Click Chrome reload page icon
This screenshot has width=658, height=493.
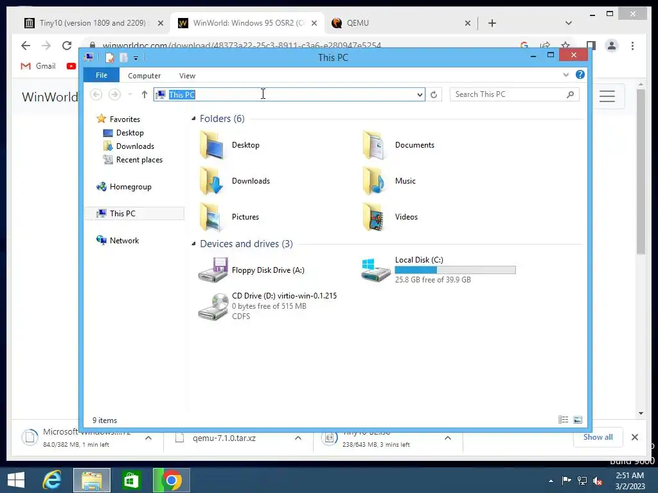pyautogui.click(x=67, y=46)
